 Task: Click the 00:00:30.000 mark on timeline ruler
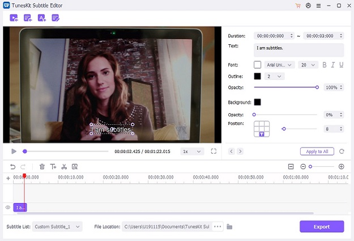pos(161,177)
